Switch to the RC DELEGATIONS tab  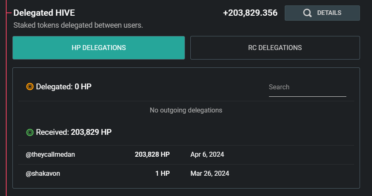(275, 48)
